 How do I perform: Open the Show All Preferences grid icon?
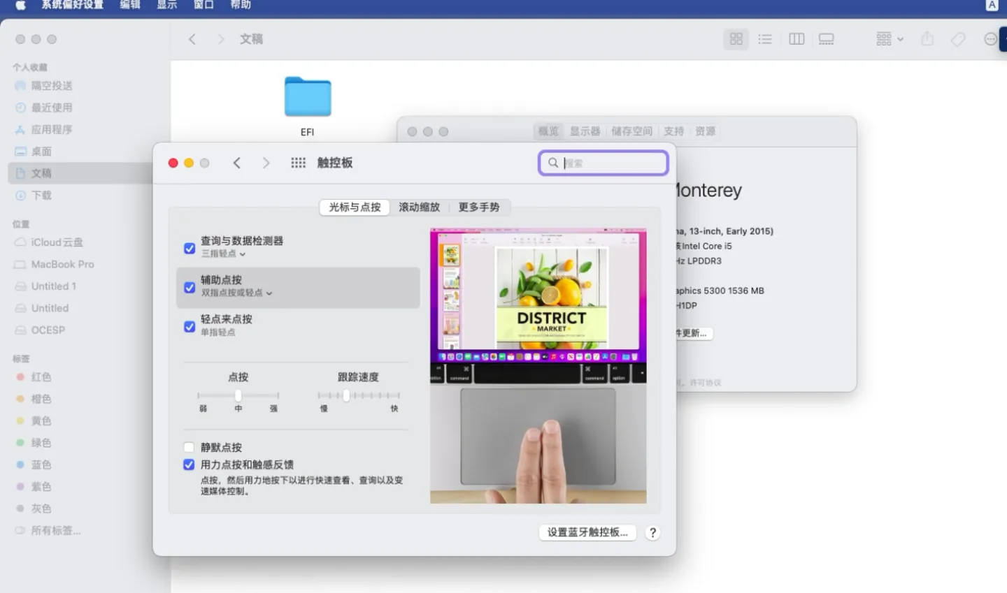(298, 162)
